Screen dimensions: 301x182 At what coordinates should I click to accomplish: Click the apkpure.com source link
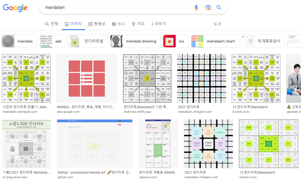tap(148, 177)
